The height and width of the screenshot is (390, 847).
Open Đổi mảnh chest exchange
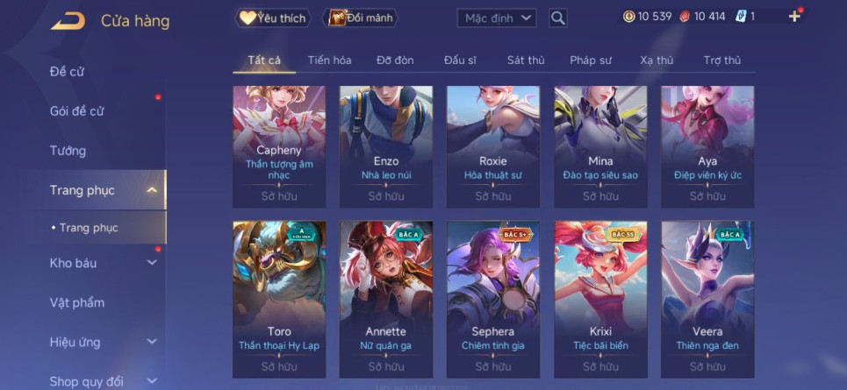(360, 18)
